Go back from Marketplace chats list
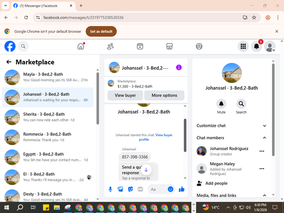The width and height of the screenshot is (284, 213). click(x=9, y=62)
